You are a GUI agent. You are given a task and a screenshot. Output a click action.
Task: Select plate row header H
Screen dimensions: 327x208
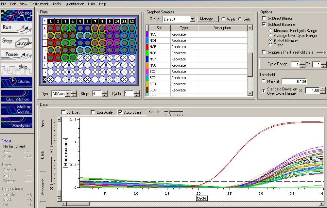coord(44,79)
